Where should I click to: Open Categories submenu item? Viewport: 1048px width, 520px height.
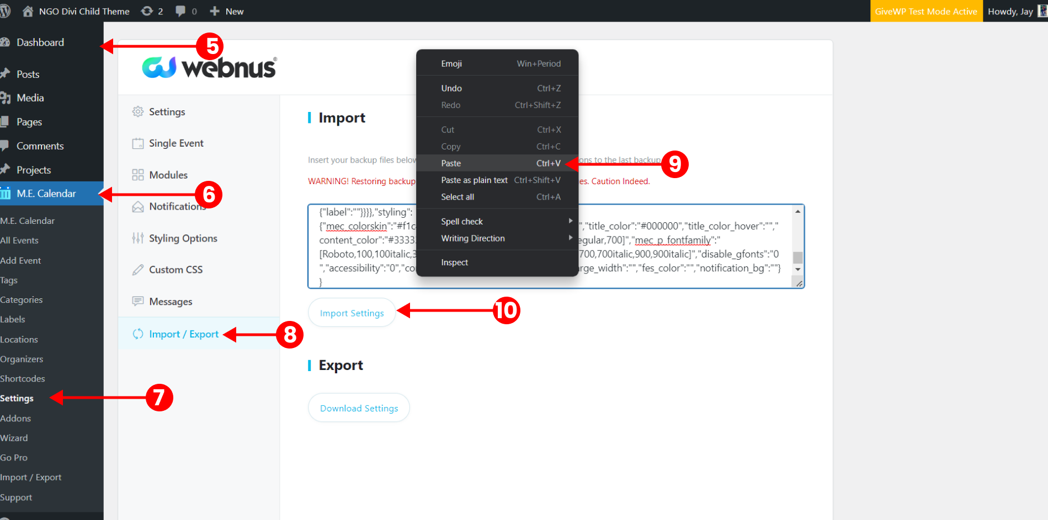pyautogui.click(x=22, y=299)
